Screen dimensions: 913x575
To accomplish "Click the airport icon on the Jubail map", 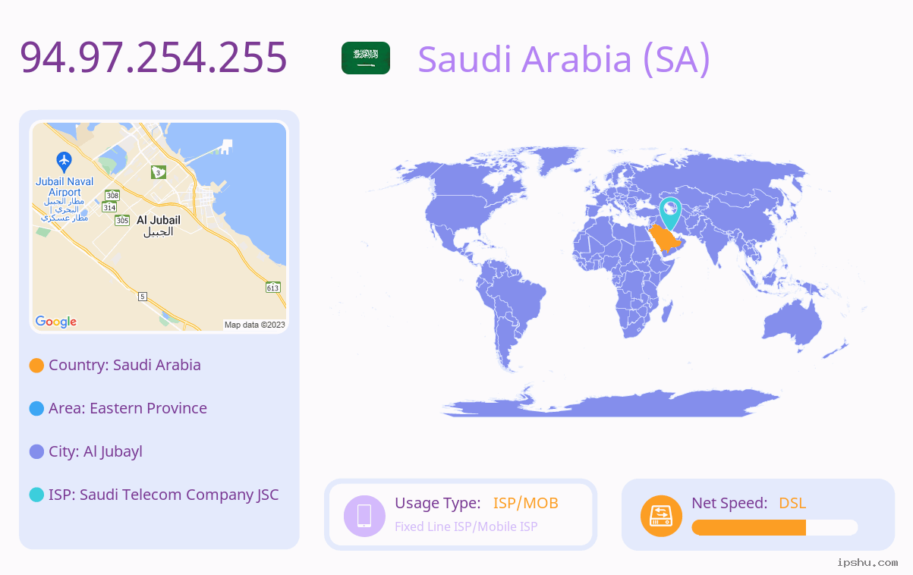I will [x=65, y=162].
